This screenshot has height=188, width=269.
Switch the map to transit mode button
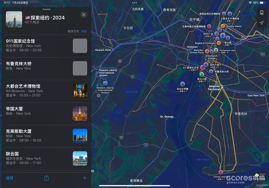pos(262,13)
